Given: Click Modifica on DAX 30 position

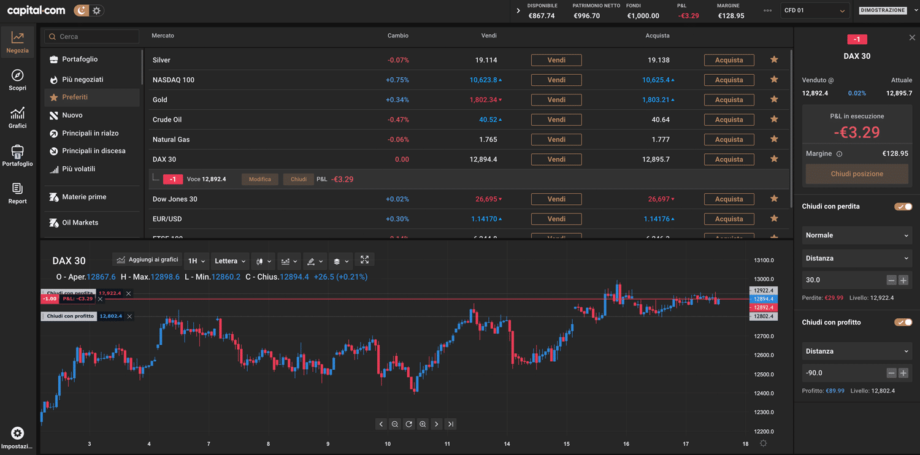Looking at the screenshot, I should (x=260, y=180).
